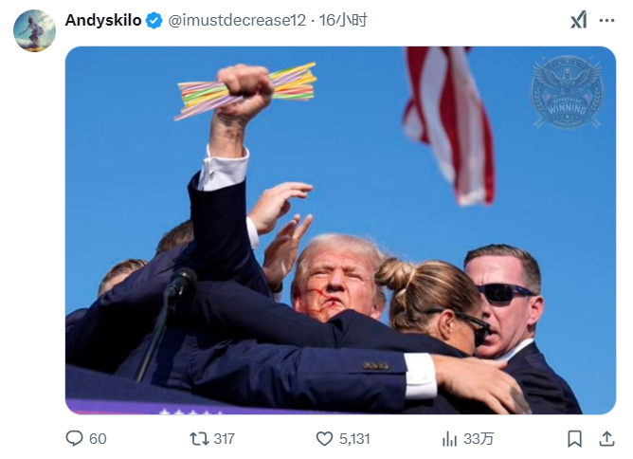Click the reply speech bubble icon
Image resolution: width=633 pixels, height=459 pixels.
coord(74,438)
